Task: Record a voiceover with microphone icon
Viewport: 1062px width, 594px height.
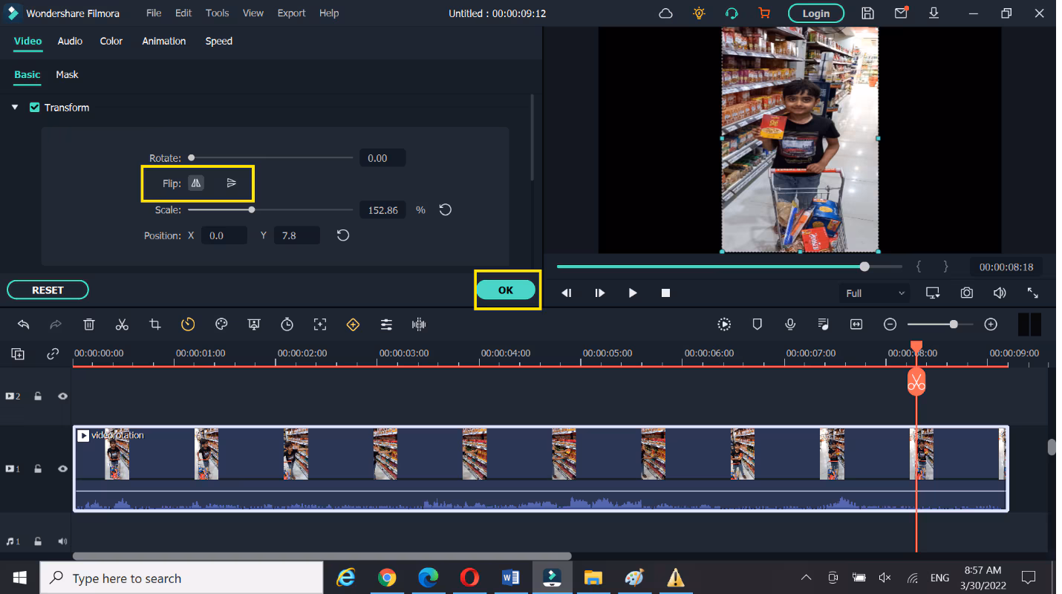Action: 790,324
